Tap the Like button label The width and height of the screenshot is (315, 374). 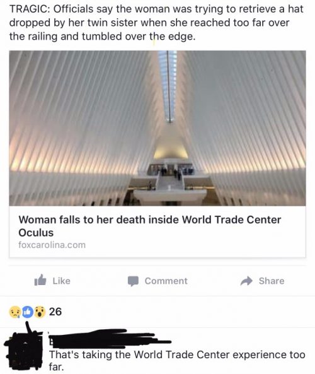62,281
